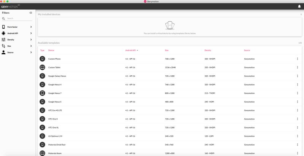Open the Custom Tablet row options menu

298,67
